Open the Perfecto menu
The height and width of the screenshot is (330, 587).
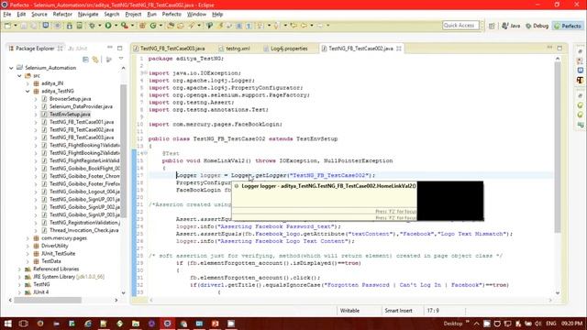(172, 15)
